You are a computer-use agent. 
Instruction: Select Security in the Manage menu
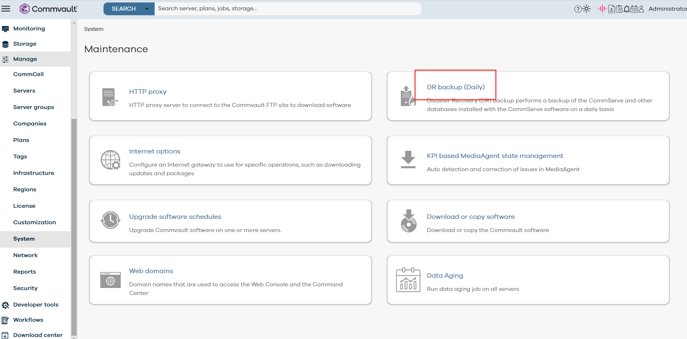(25, 288)
